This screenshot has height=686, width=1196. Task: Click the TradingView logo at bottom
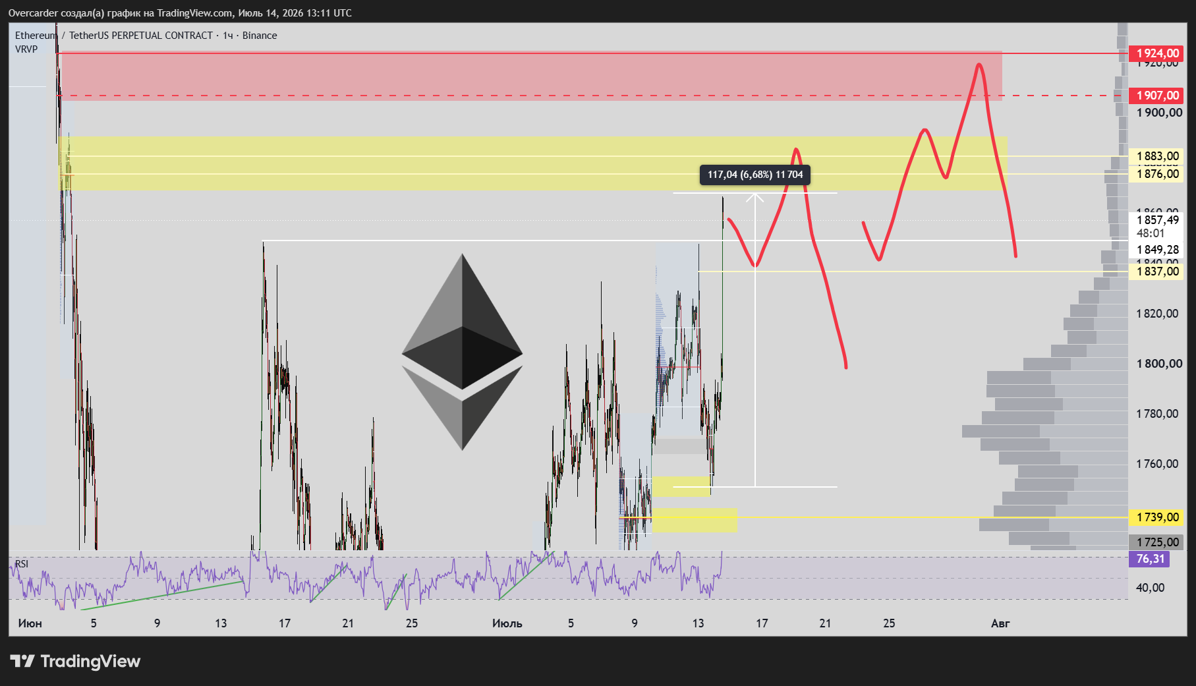pos(75,661)
